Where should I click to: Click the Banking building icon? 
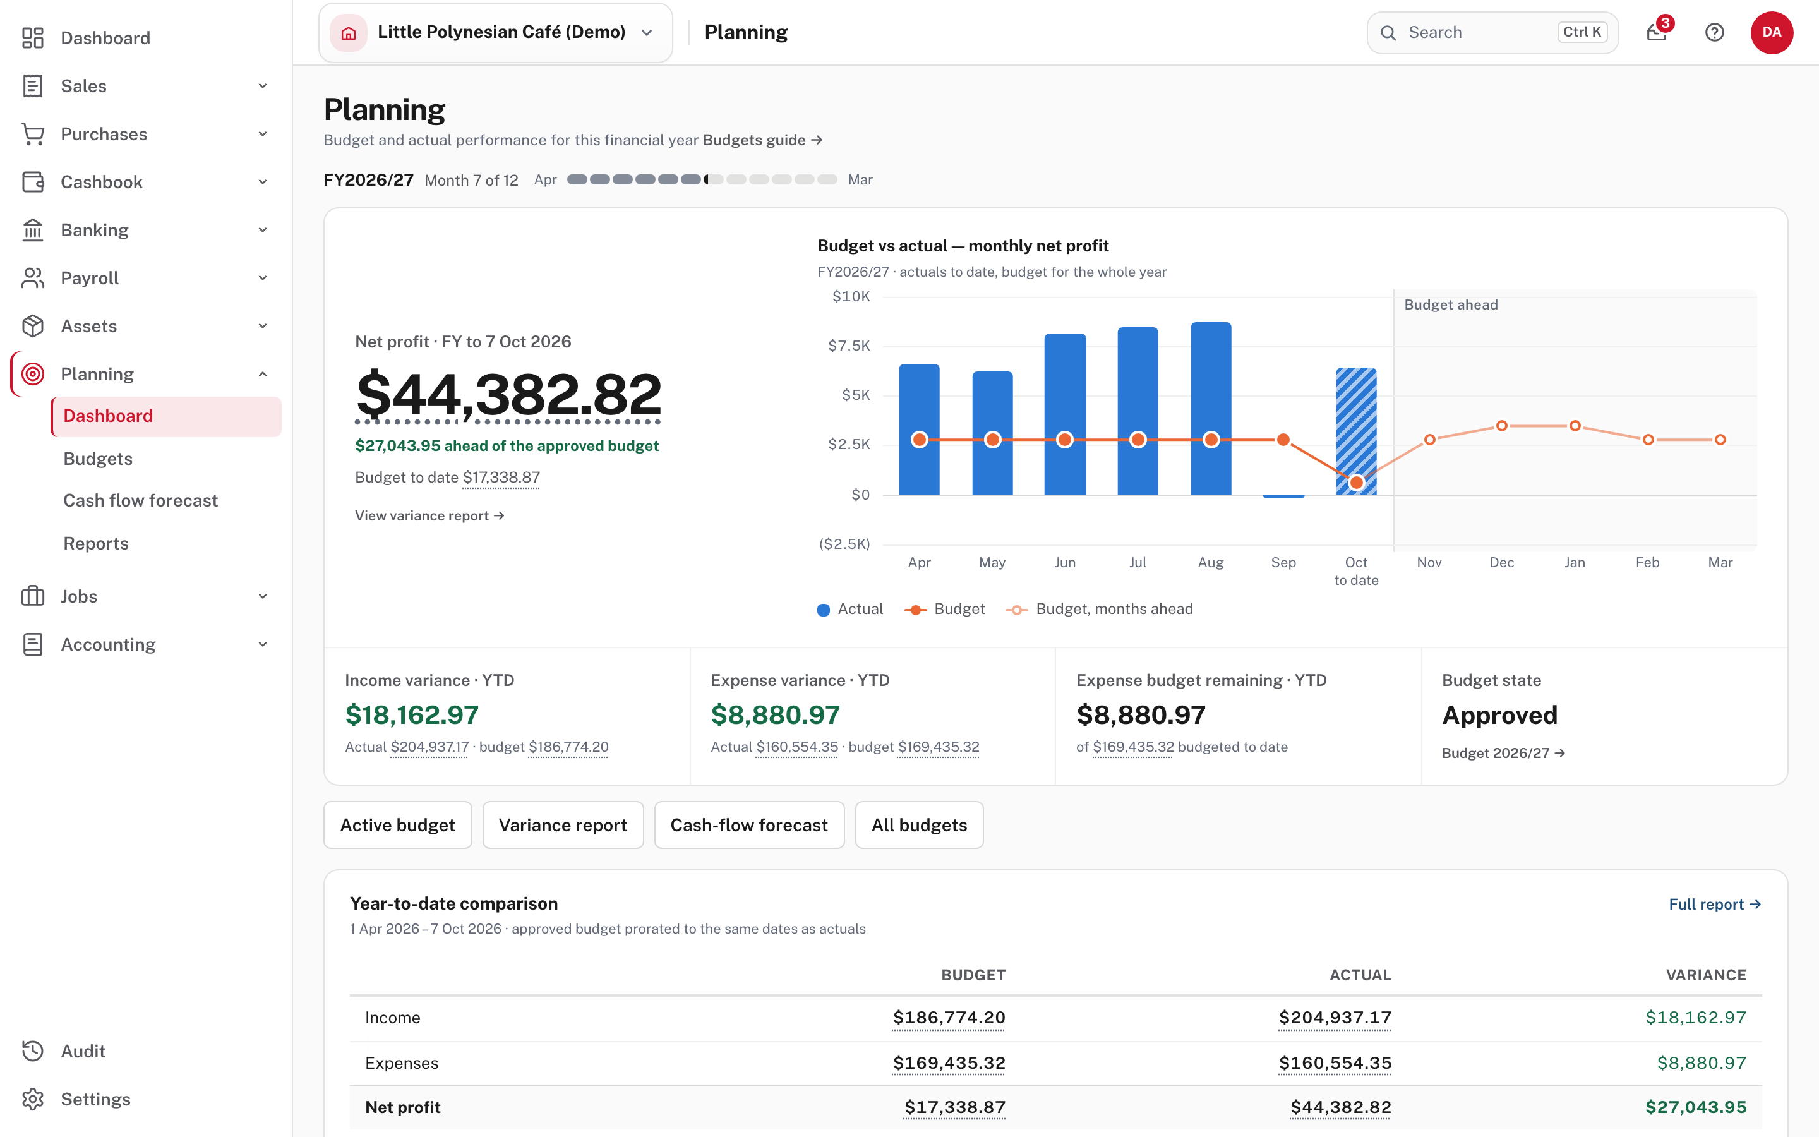coord(32,230)
